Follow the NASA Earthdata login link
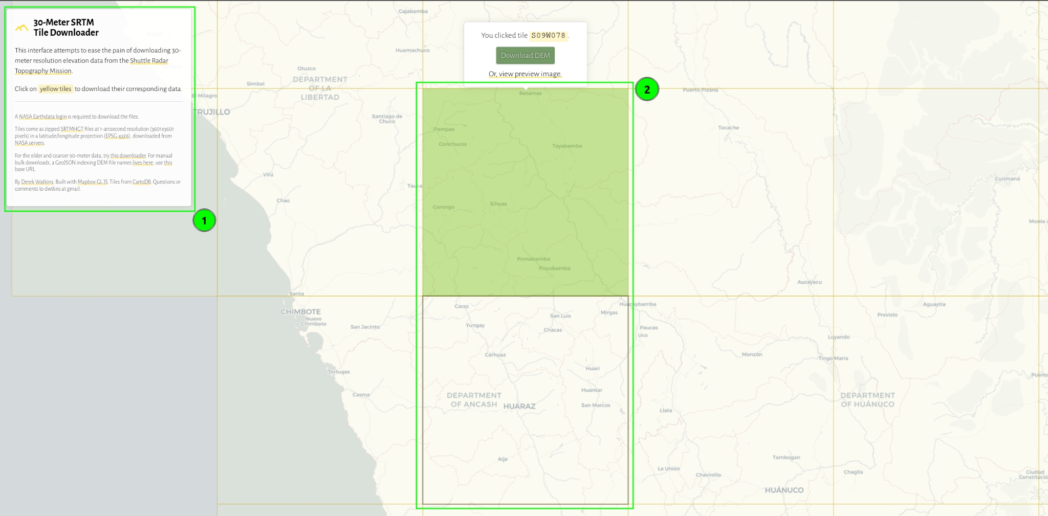The width and height of the screenshot is (1048, 516). click(42, 117)
